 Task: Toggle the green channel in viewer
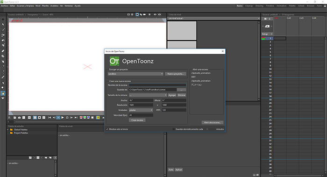pos(85,118)
